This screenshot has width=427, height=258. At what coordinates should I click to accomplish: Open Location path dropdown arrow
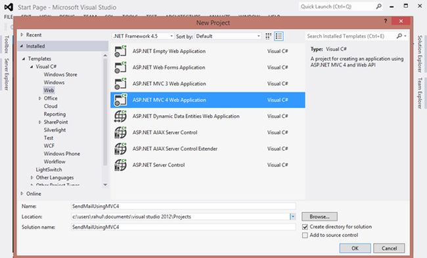pos(293,217)
